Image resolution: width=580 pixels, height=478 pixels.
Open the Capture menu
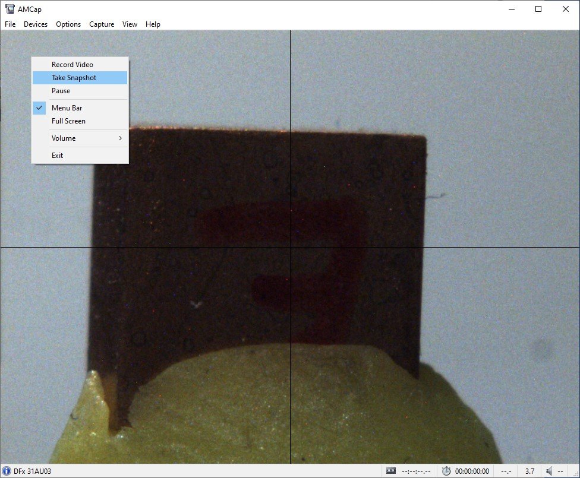pyautogui.click(x=102, y=24)
